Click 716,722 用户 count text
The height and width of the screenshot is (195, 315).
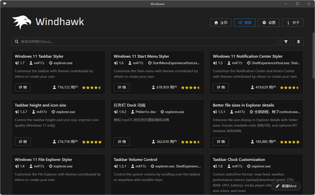(x=67, y=87)
